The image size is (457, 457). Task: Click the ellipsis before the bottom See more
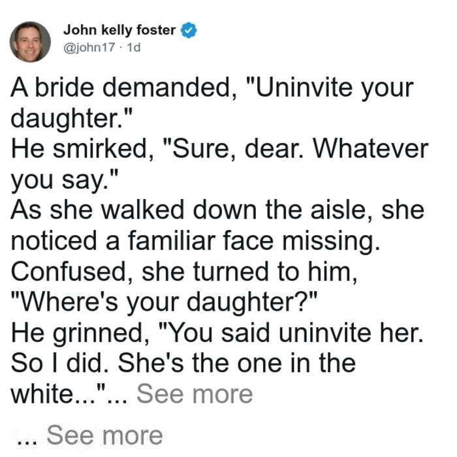click(x=27, y=440)
